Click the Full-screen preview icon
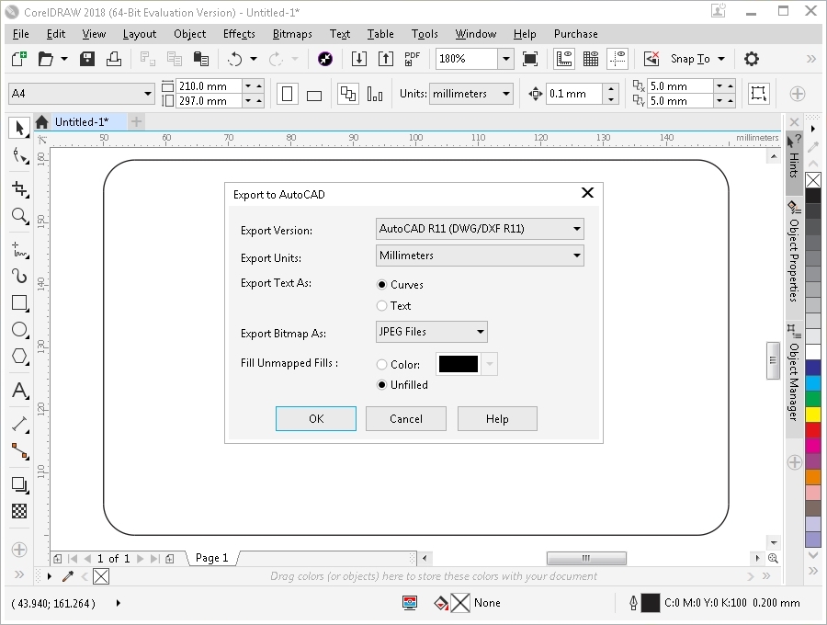 (x=530, y=59)
